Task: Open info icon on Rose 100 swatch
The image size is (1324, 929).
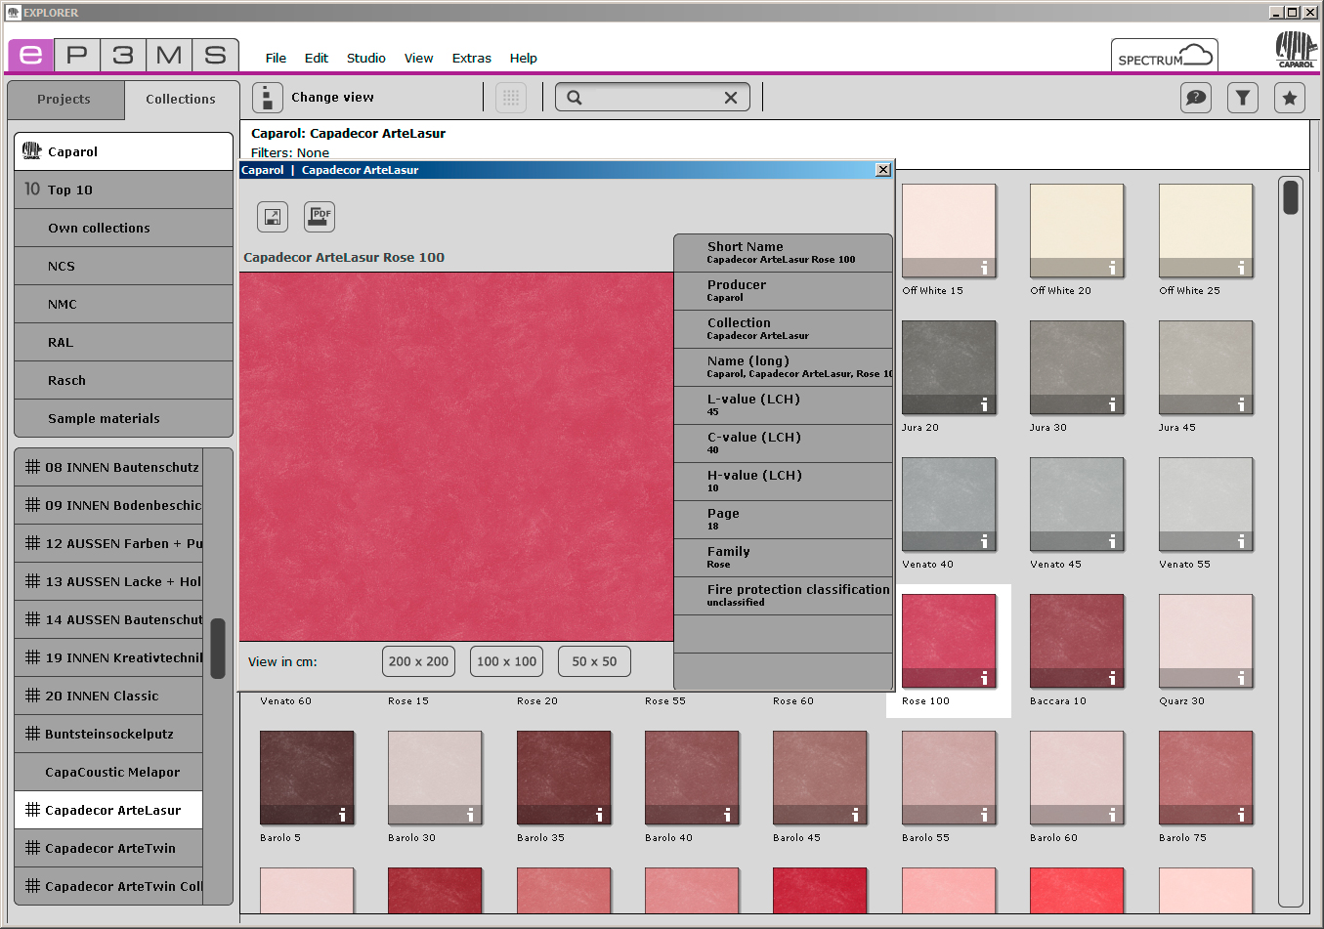Action: (x=984, y=678)
